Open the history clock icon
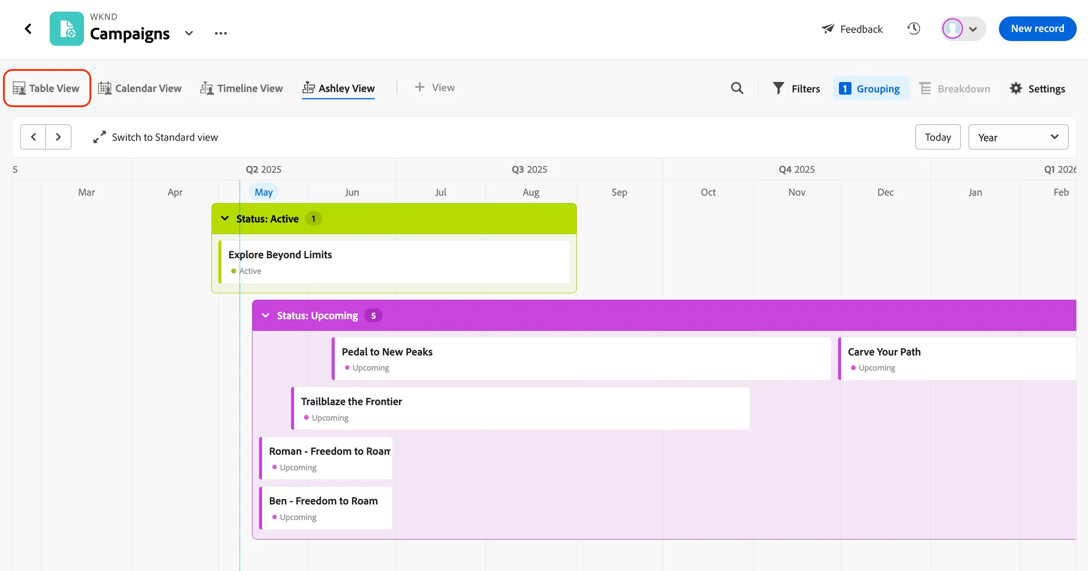Screen dimensions: 1088x571 (x=913, y=29)
